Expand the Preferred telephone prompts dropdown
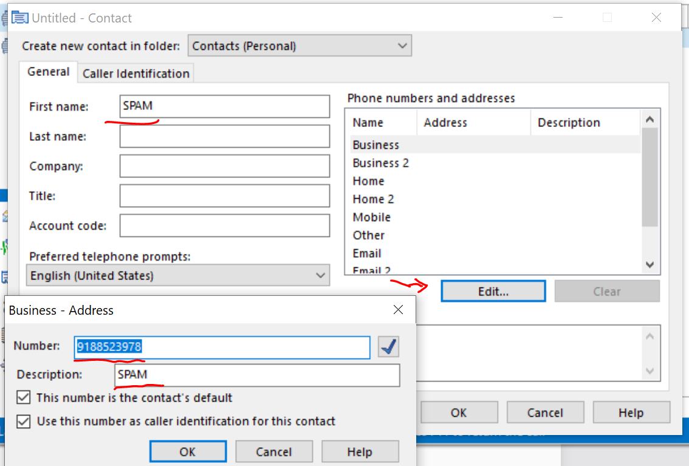This screenshot has height=466, width=689. pyautogui.click(x=178, y=275)
